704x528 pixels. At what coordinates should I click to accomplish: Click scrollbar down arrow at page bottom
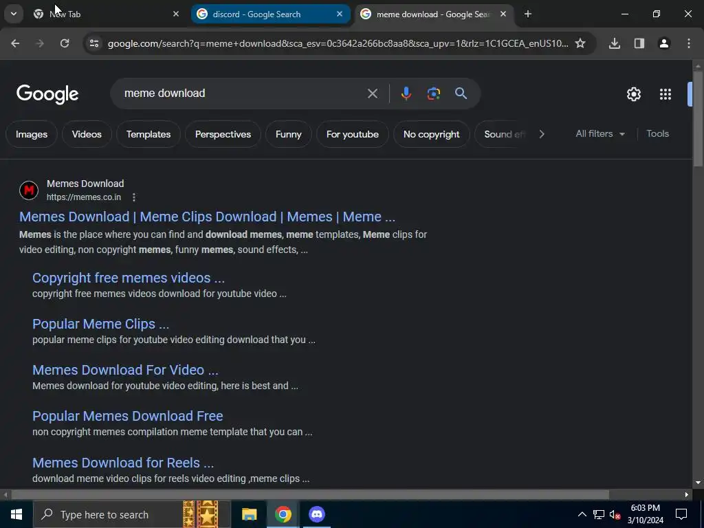698,483
